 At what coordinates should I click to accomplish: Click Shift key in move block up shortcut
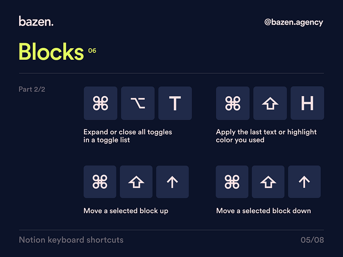[136, 182]
